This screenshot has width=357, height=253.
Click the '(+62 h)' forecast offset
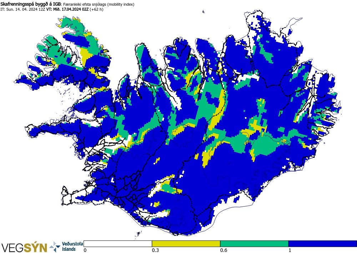(x=96, y=10)
